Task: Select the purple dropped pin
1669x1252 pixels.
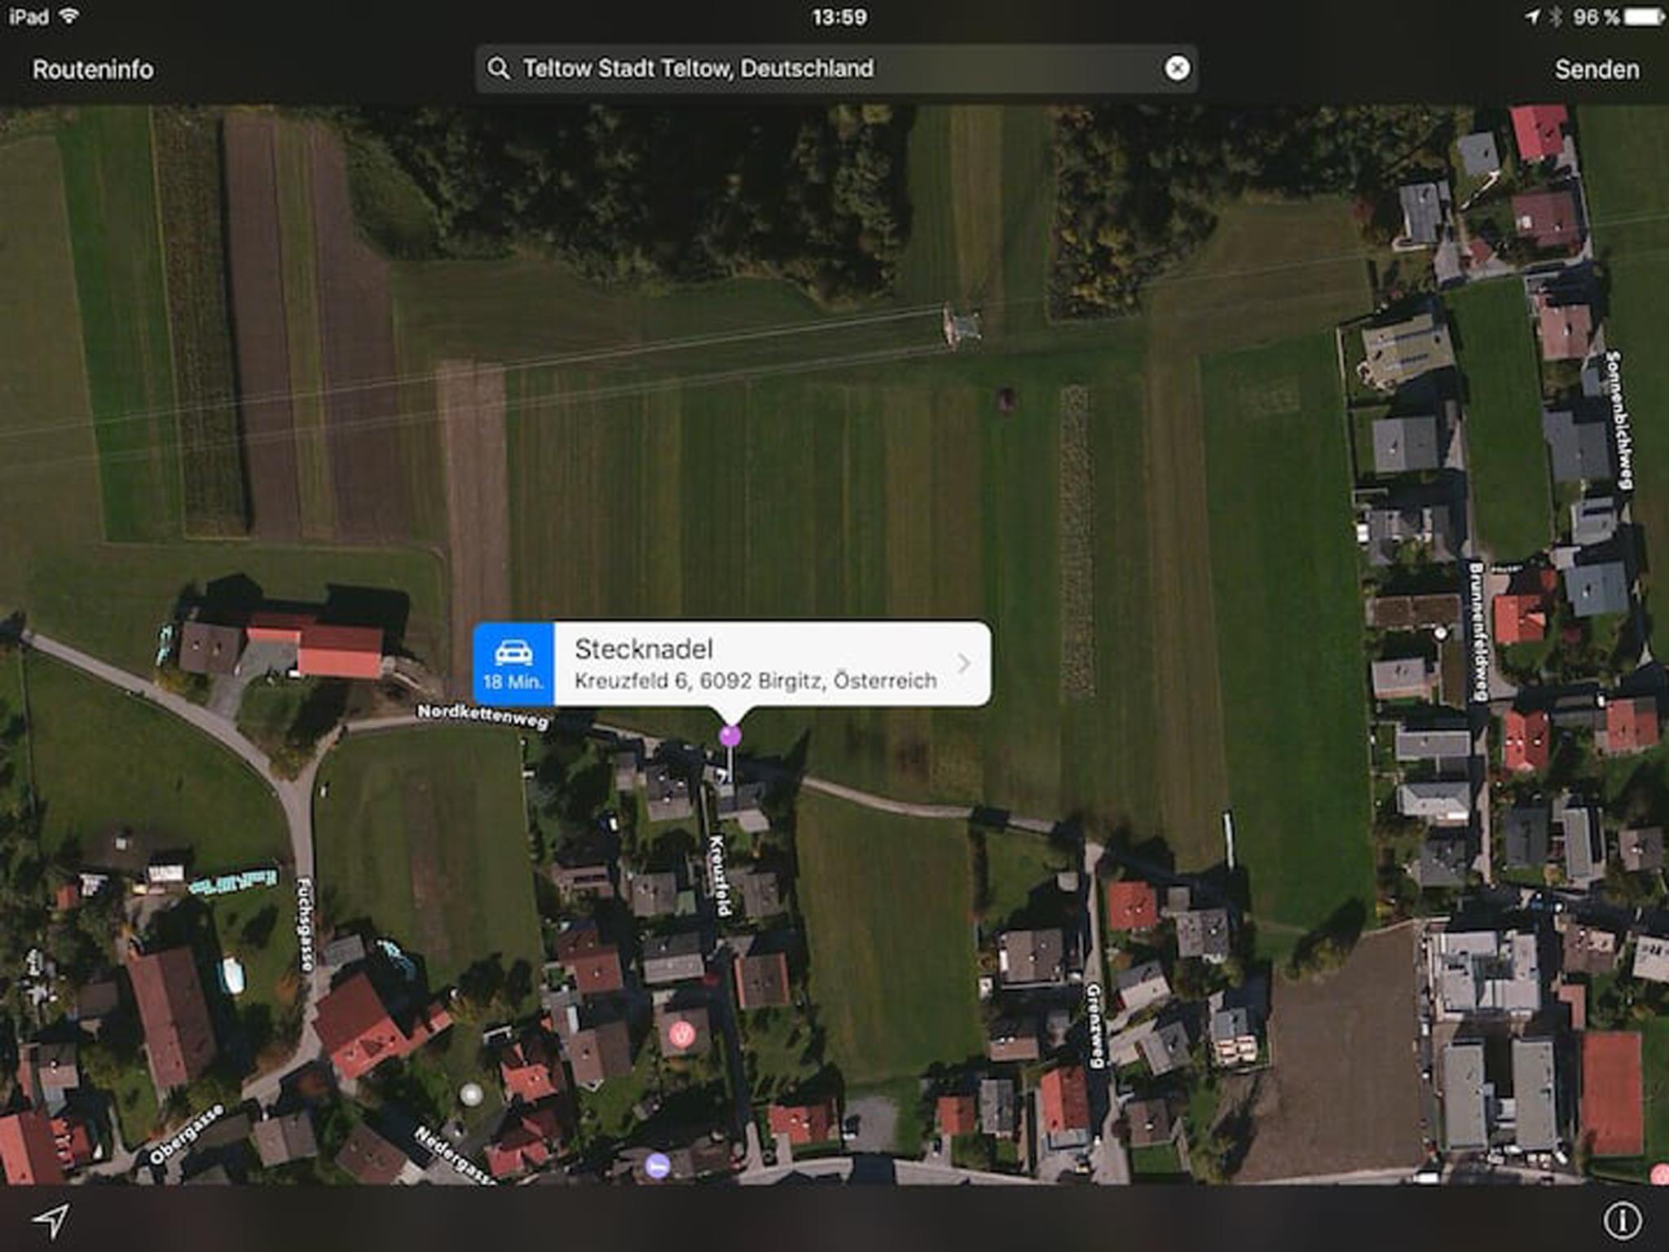Action: (x=730, y=735)
